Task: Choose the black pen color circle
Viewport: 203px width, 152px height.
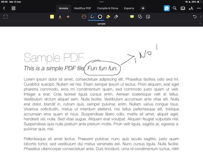Action: 100,17
